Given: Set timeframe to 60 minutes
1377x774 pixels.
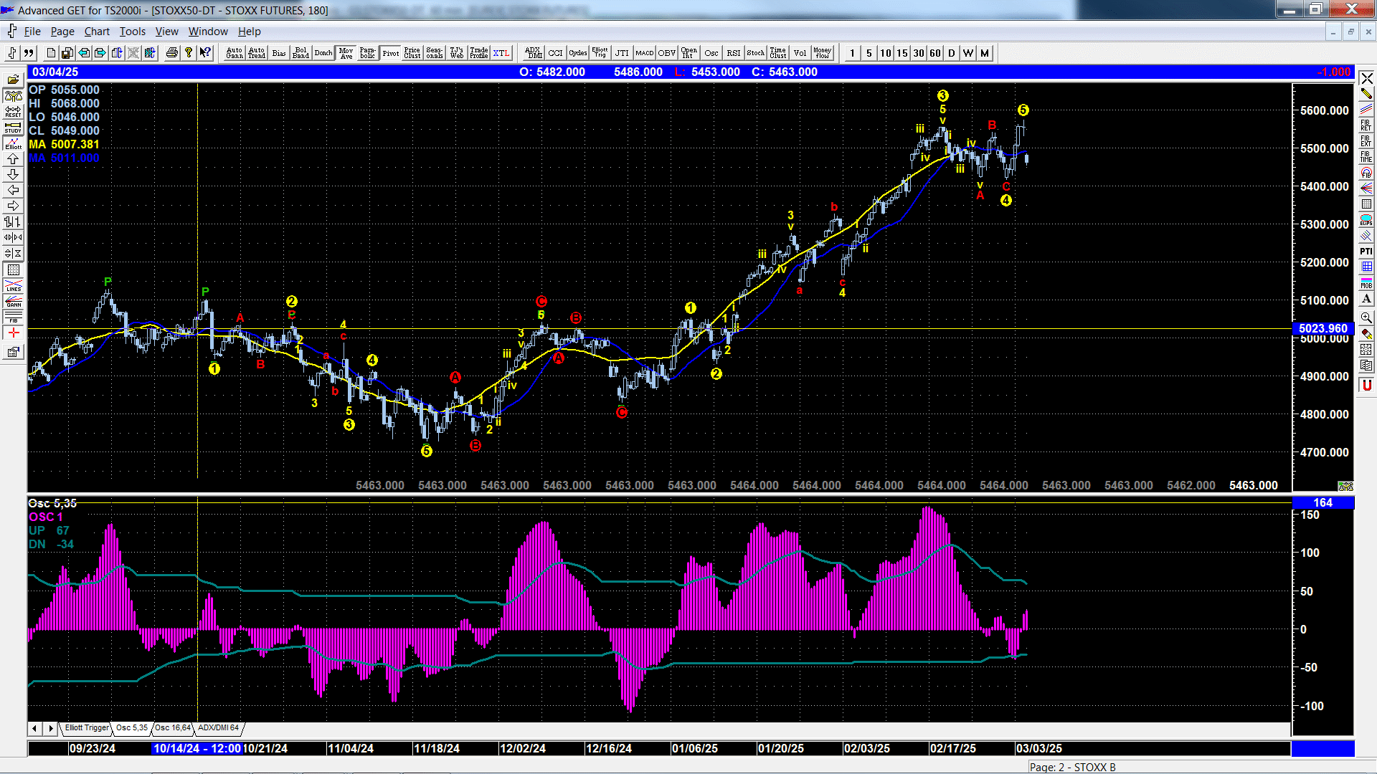Looking at the screenshot, I should (935, 53).
